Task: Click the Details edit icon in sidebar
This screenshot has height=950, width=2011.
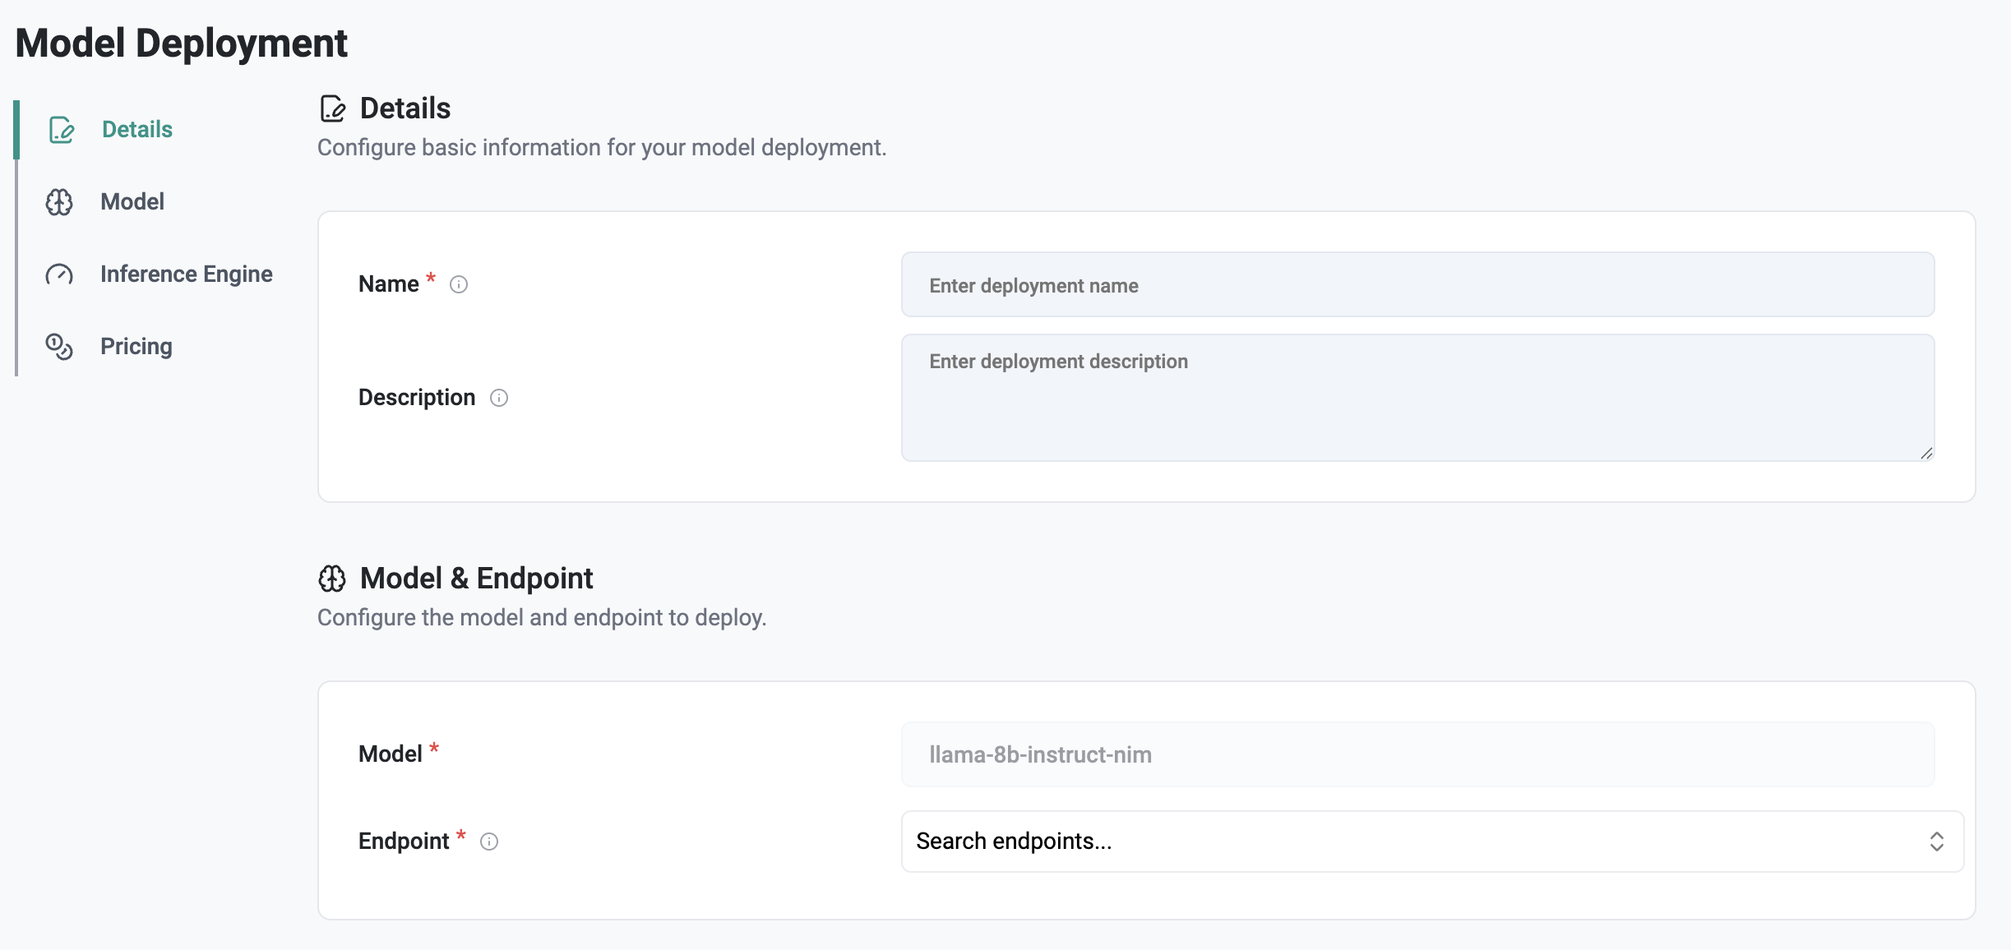Action: (x=62, y=130)
